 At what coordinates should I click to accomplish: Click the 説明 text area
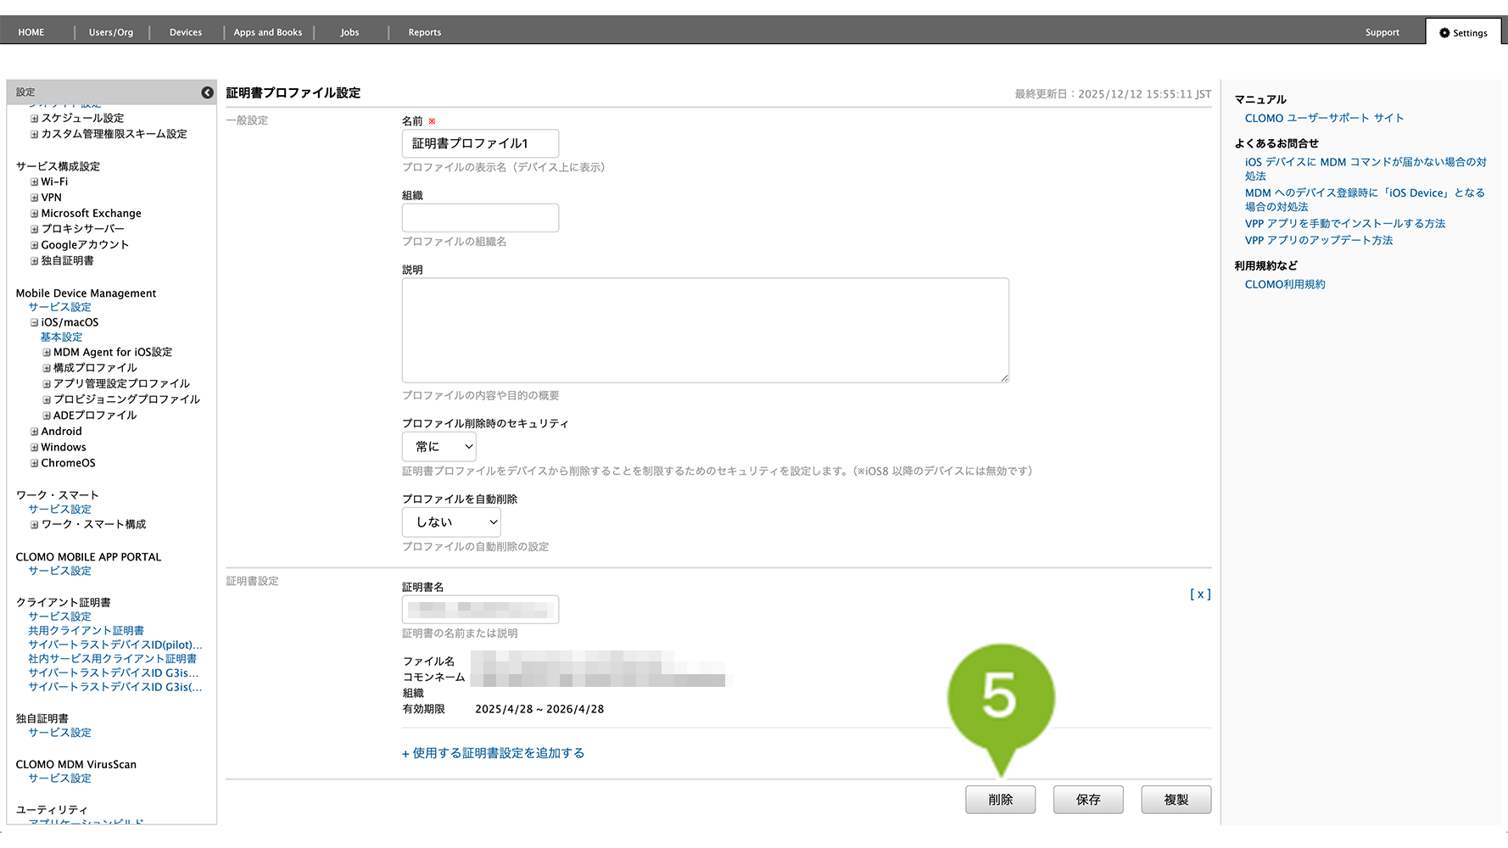coord(705,331)
